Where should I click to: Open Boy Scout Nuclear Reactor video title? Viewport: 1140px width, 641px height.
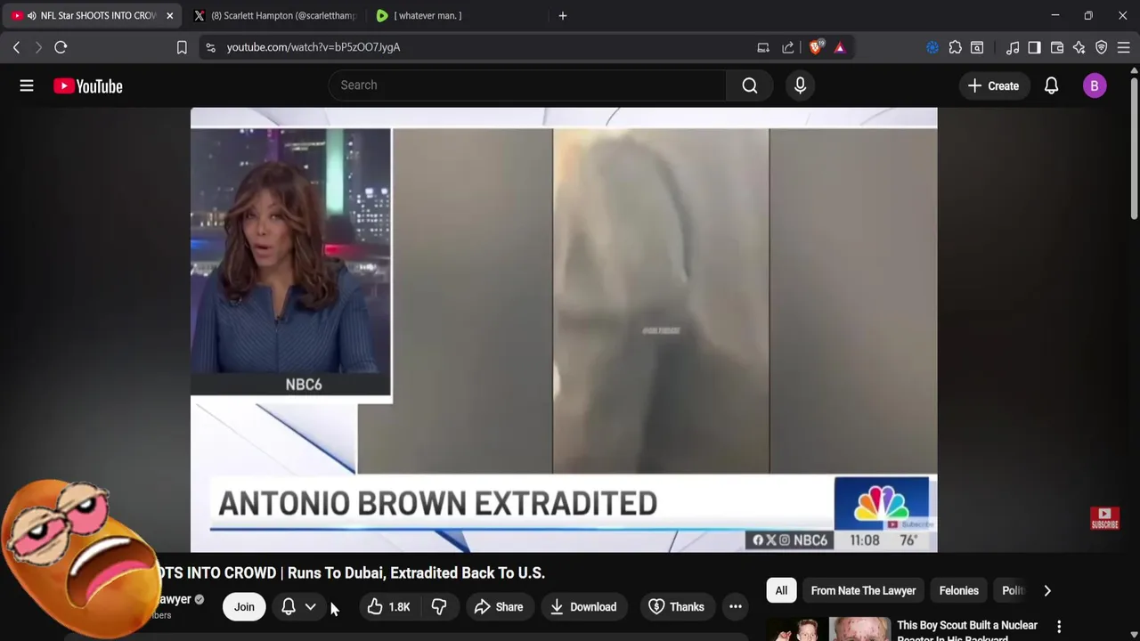click(x=967, y=631)
